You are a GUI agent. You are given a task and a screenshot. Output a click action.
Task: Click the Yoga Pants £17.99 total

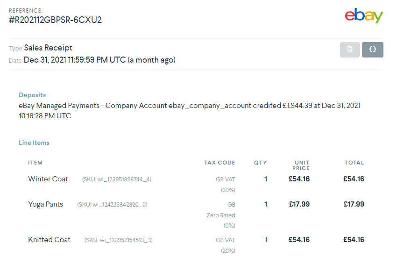coord(354,204)
